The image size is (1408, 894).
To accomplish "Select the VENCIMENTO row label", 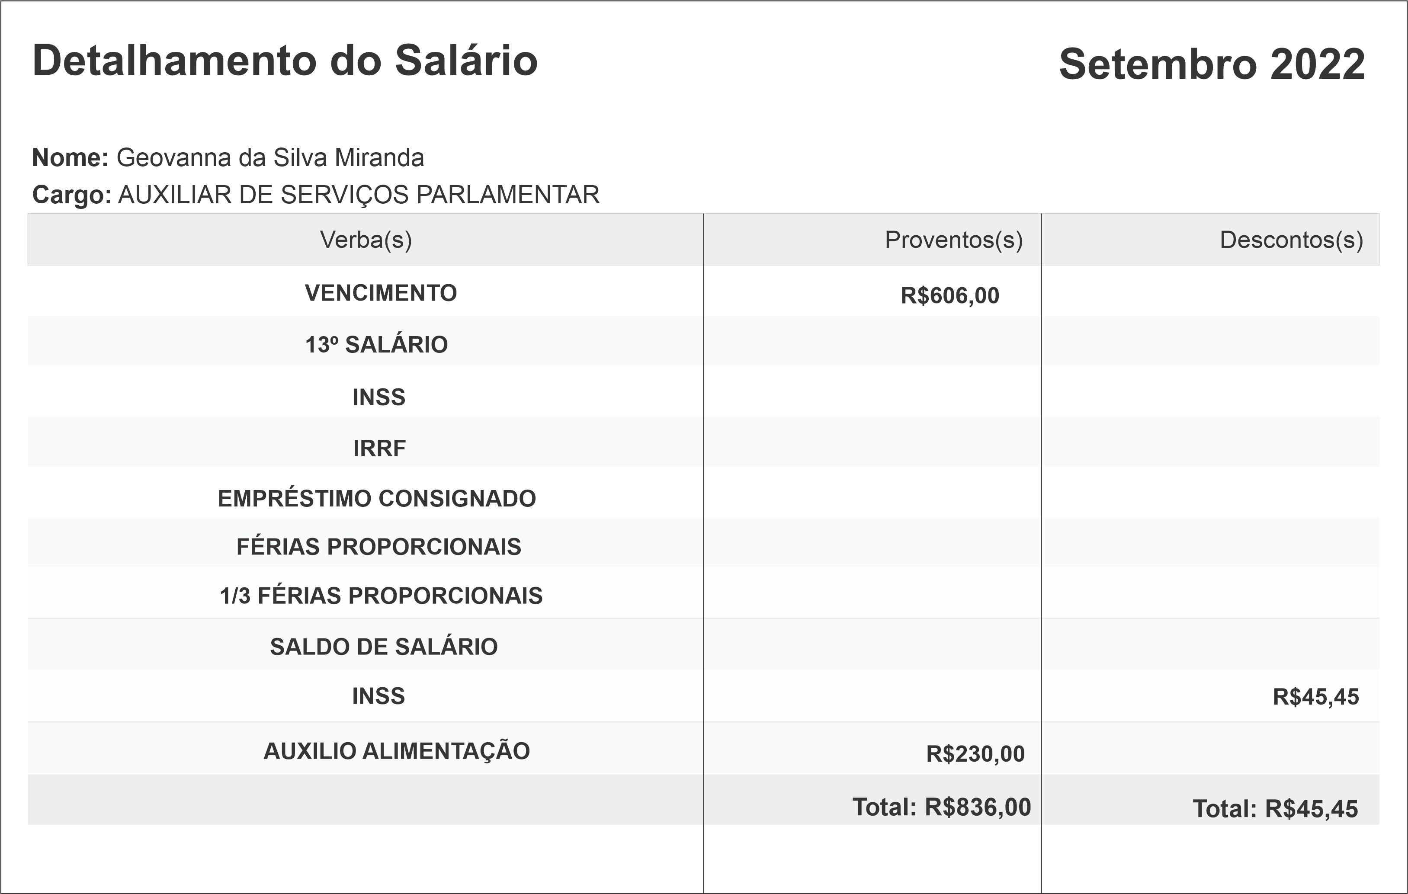I will pos(381,293).
